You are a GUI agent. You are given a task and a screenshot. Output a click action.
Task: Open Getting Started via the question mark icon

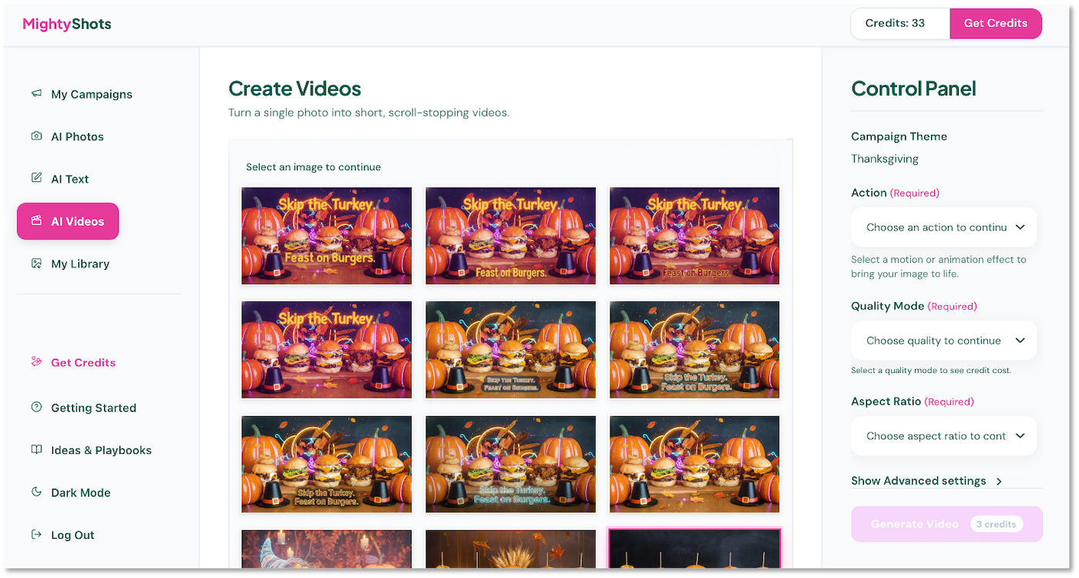pyautogui.click(x=36, y=407)
